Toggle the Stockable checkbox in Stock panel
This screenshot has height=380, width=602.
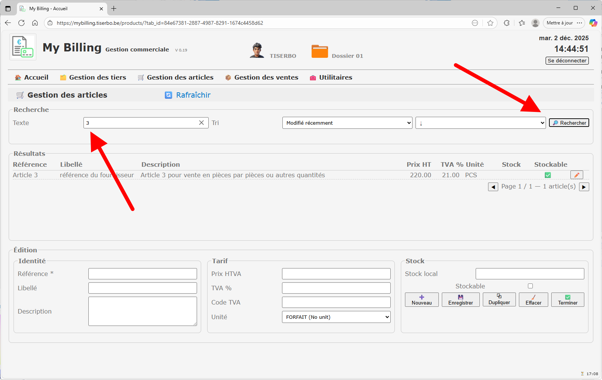(530, 286)
